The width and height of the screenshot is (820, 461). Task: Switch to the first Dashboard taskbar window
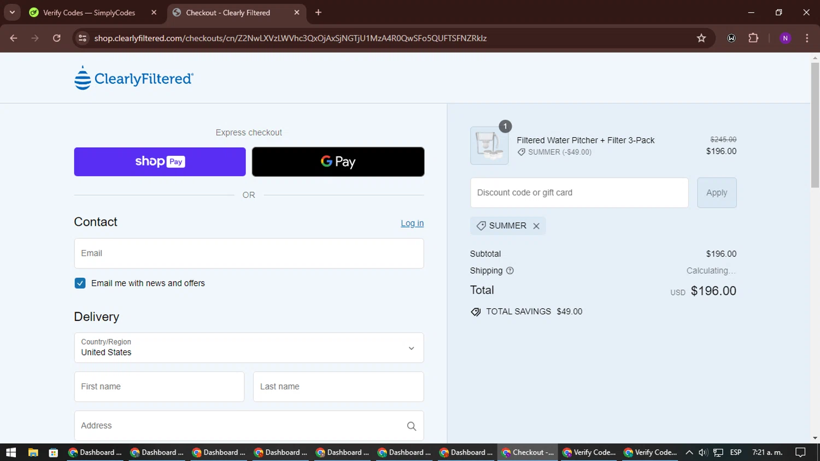click(96, 452)
